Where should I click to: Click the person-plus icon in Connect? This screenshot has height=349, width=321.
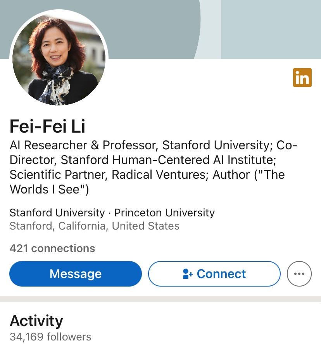coord(188,274)
